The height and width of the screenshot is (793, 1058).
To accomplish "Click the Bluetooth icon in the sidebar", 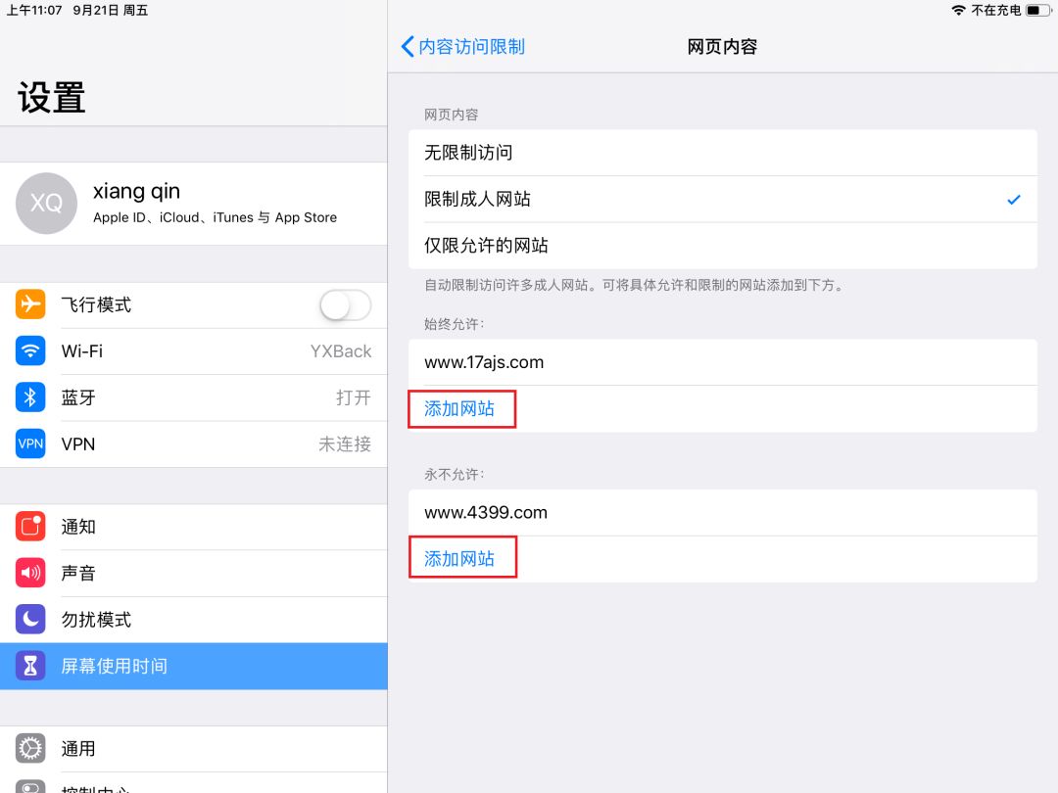I will (x=30, y=397).
